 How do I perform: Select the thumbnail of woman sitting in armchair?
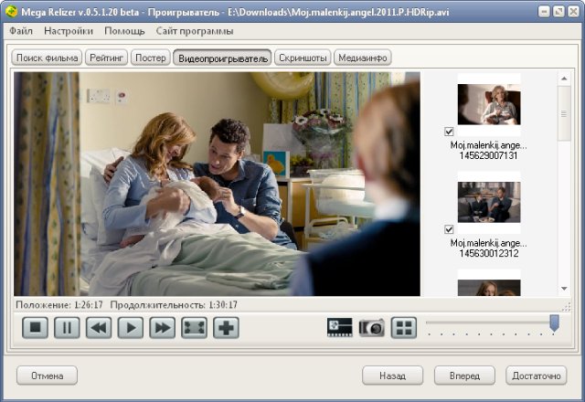tap(489, 104)
